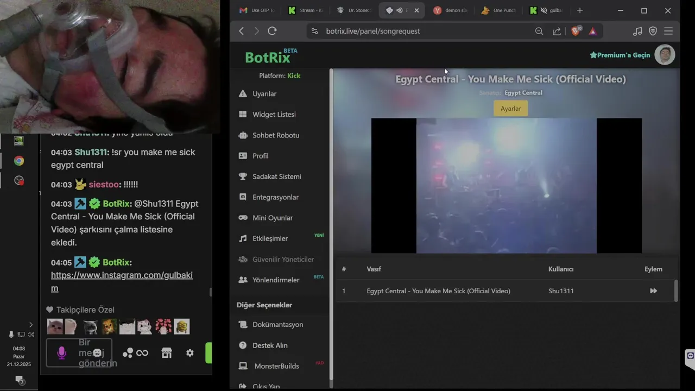Open the Widget Listesi grid icon

tap(243, 115)
